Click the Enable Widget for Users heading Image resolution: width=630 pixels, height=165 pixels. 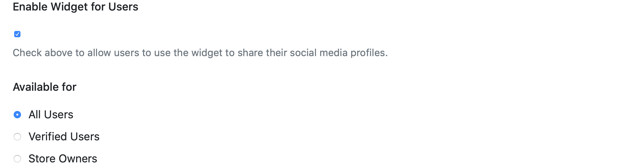[75, 7]
